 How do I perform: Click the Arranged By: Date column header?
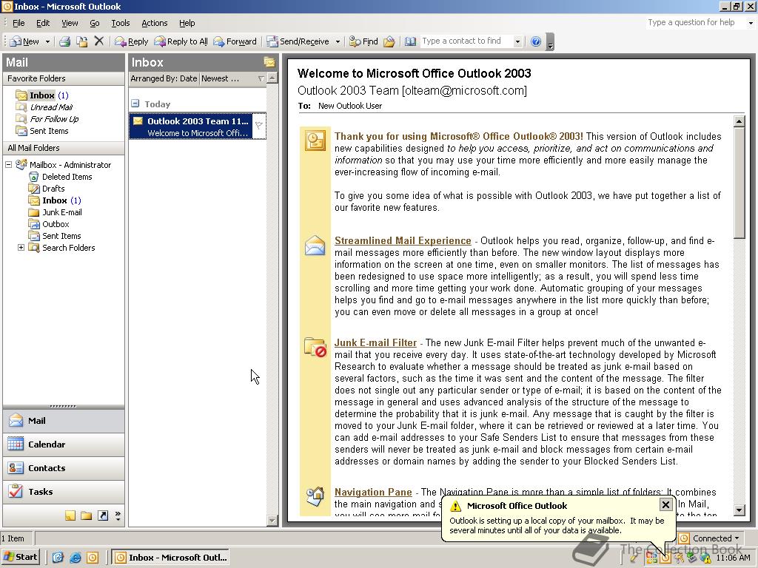pyautogui.click(x=164, y=78)
